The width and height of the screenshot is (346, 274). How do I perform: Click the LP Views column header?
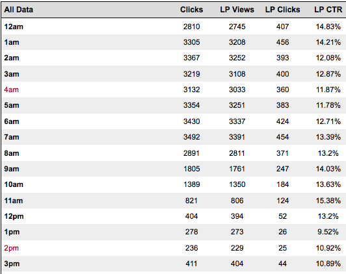pyautogui.click(x=237, y=10)
